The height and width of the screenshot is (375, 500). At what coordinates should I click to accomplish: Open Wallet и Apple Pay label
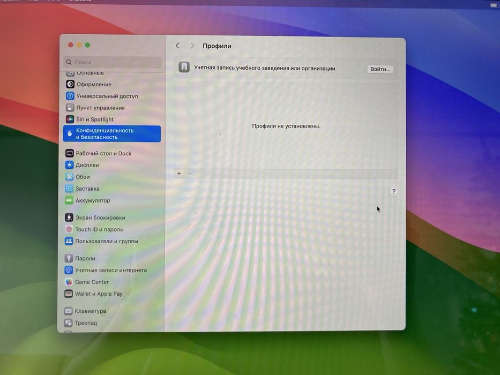(x=99, y=294)
